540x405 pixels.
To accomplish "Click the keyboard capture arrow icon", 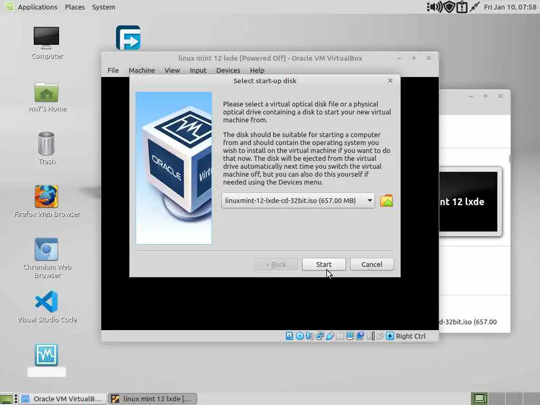I will tap(390, 336).
